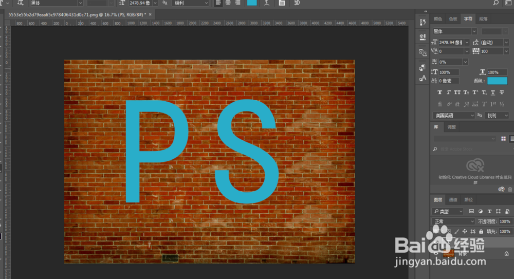Click the Adobe Stock search magnifier icon
The height and width of the screenshot is (279, 514).
click(435, 149)
